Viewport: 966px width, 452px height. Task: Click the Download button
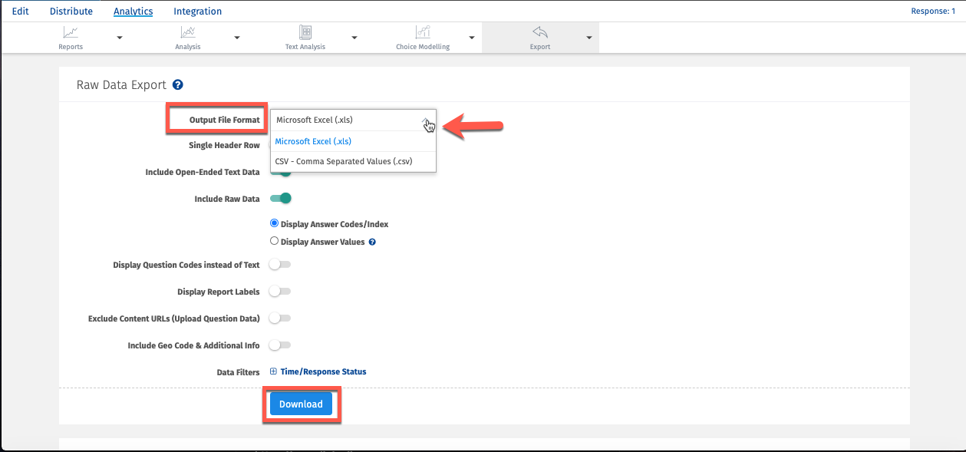pos(301,404)
